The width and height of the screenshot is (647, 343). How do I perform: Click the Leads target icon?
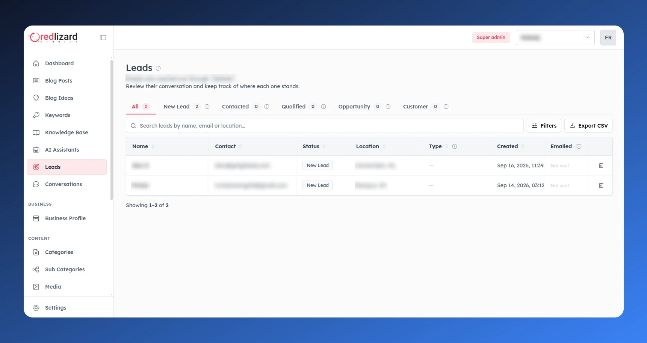tap(36, 167)
